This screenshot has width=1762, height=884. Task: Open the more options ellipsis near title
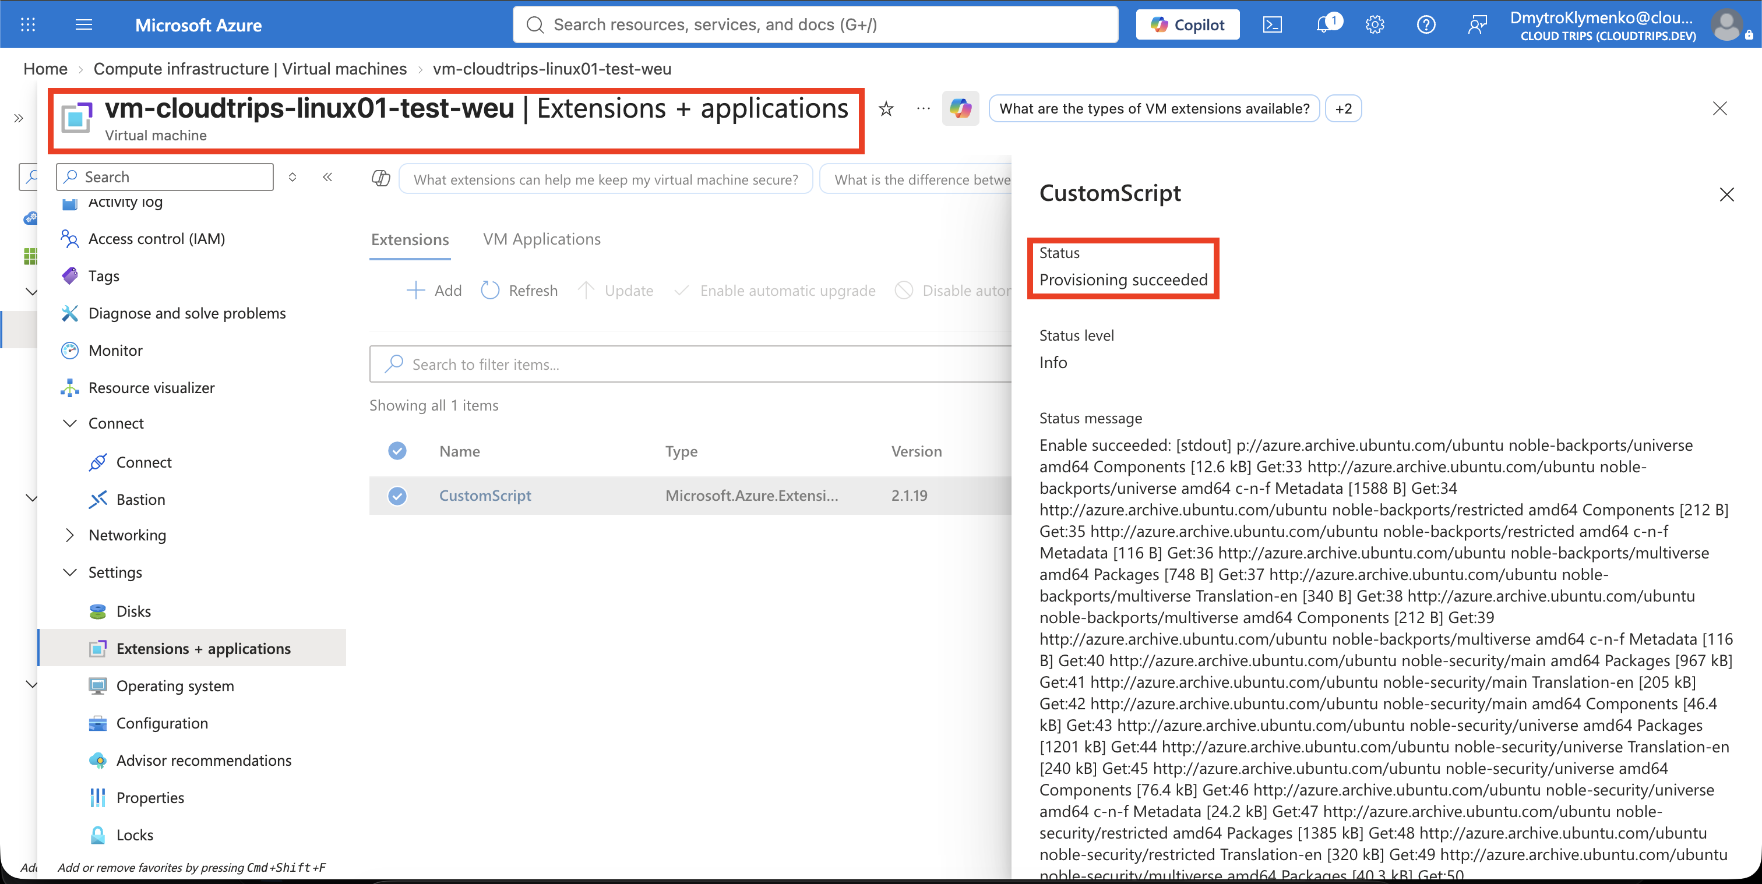[x=924, y=109]
